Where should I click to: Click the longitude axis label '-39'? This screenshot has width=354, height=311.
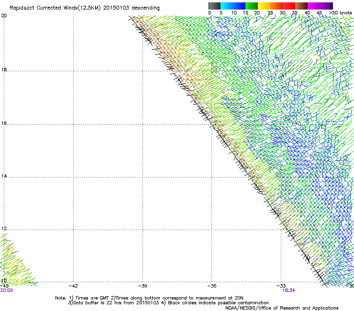tap(143, 286)
